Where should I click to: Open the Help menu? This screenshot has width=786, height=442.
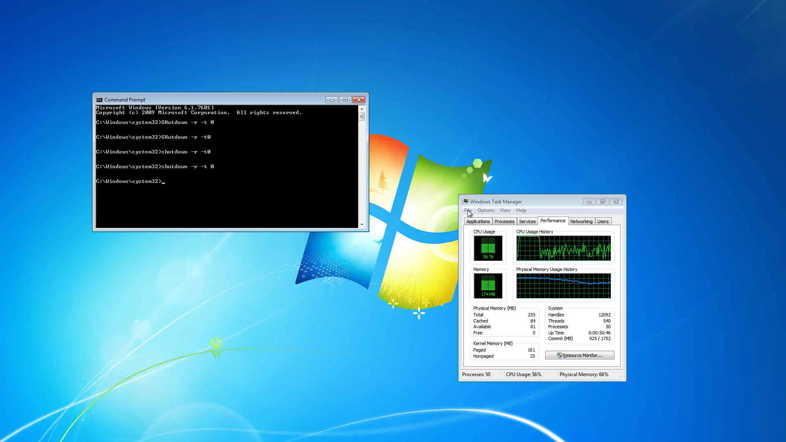click(x=521, y=210)
